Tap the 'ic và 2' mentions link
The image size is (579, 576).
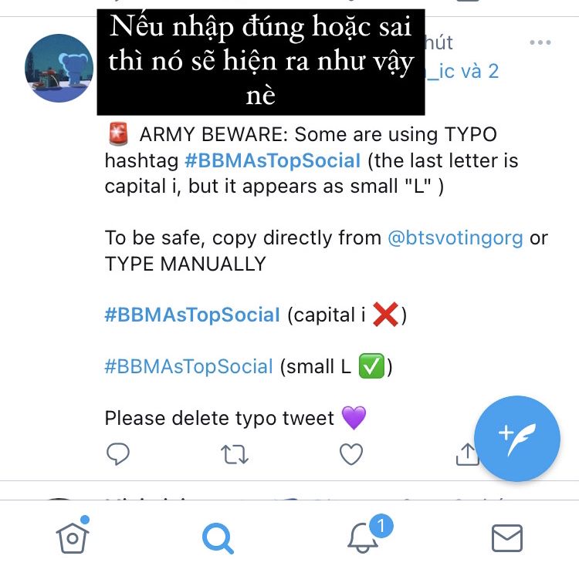(x=462, y=71)
